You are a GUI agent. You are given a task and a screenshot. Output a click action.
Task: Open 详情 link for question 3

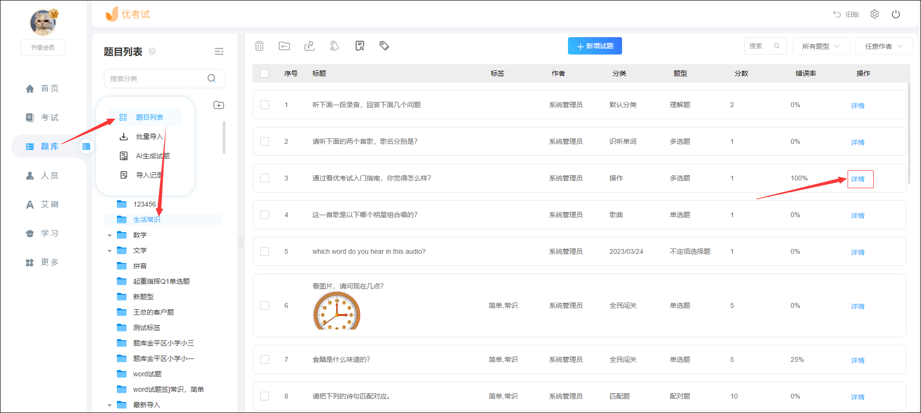point(858,179)
